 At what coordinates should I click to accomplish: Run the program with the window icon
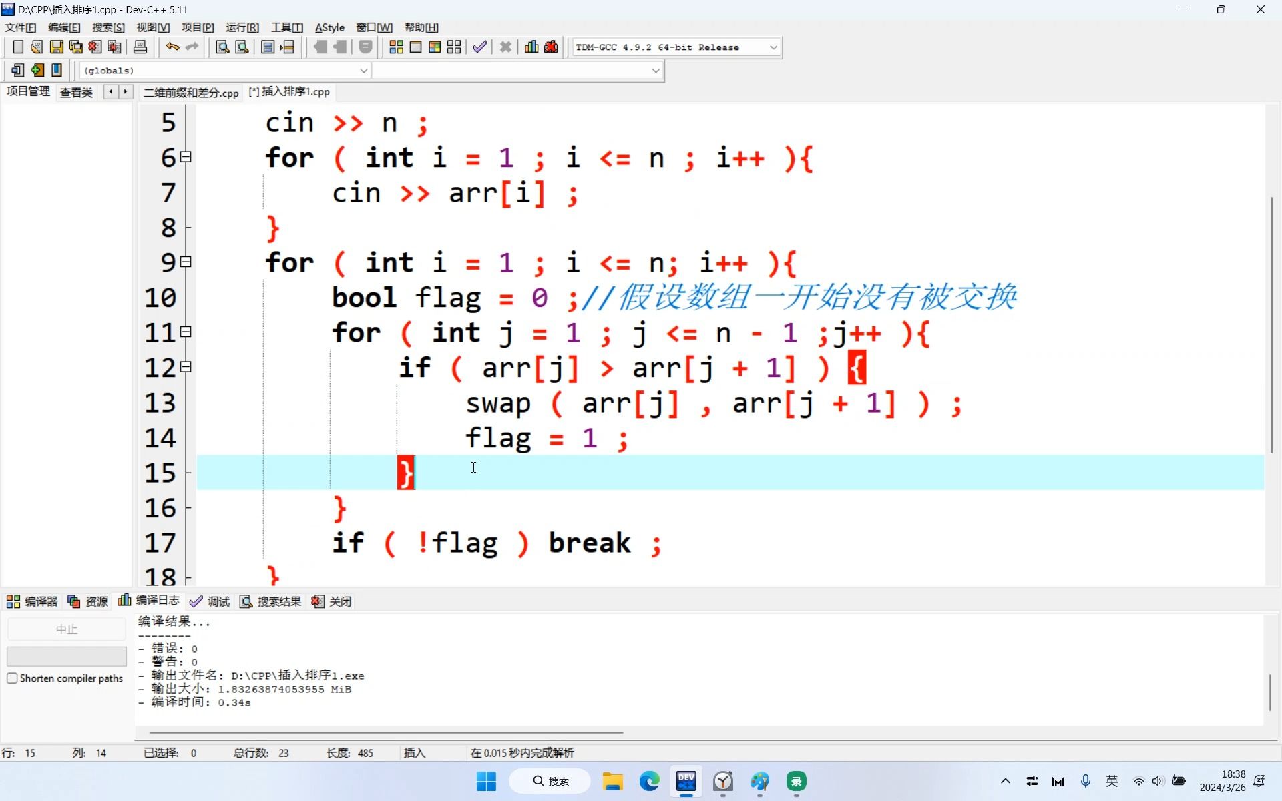(x=415, y=47)
